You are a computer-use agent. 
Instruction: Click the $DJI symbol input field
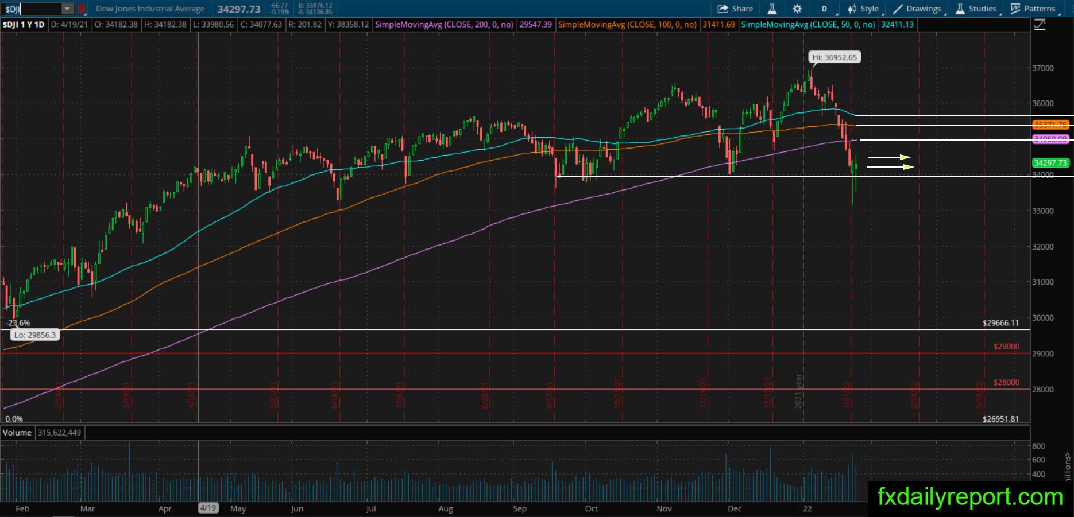pyautogui.click(x=32, y=9)
